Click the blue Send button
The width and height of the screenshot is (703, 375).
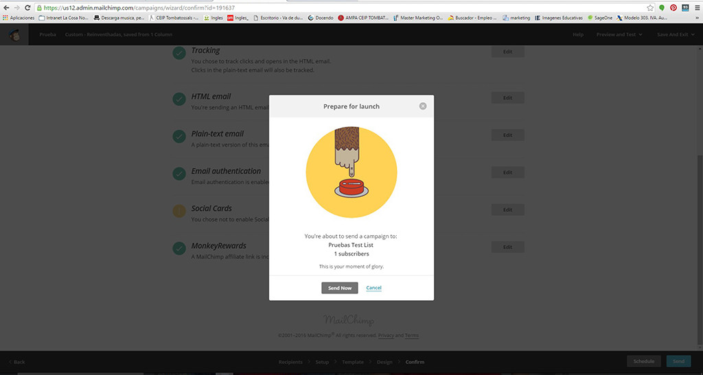click(678, 361)
